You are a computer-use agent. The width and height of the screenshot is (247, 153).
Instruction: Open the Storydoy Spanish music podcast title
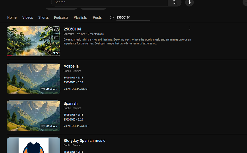[x=84, y=141]
